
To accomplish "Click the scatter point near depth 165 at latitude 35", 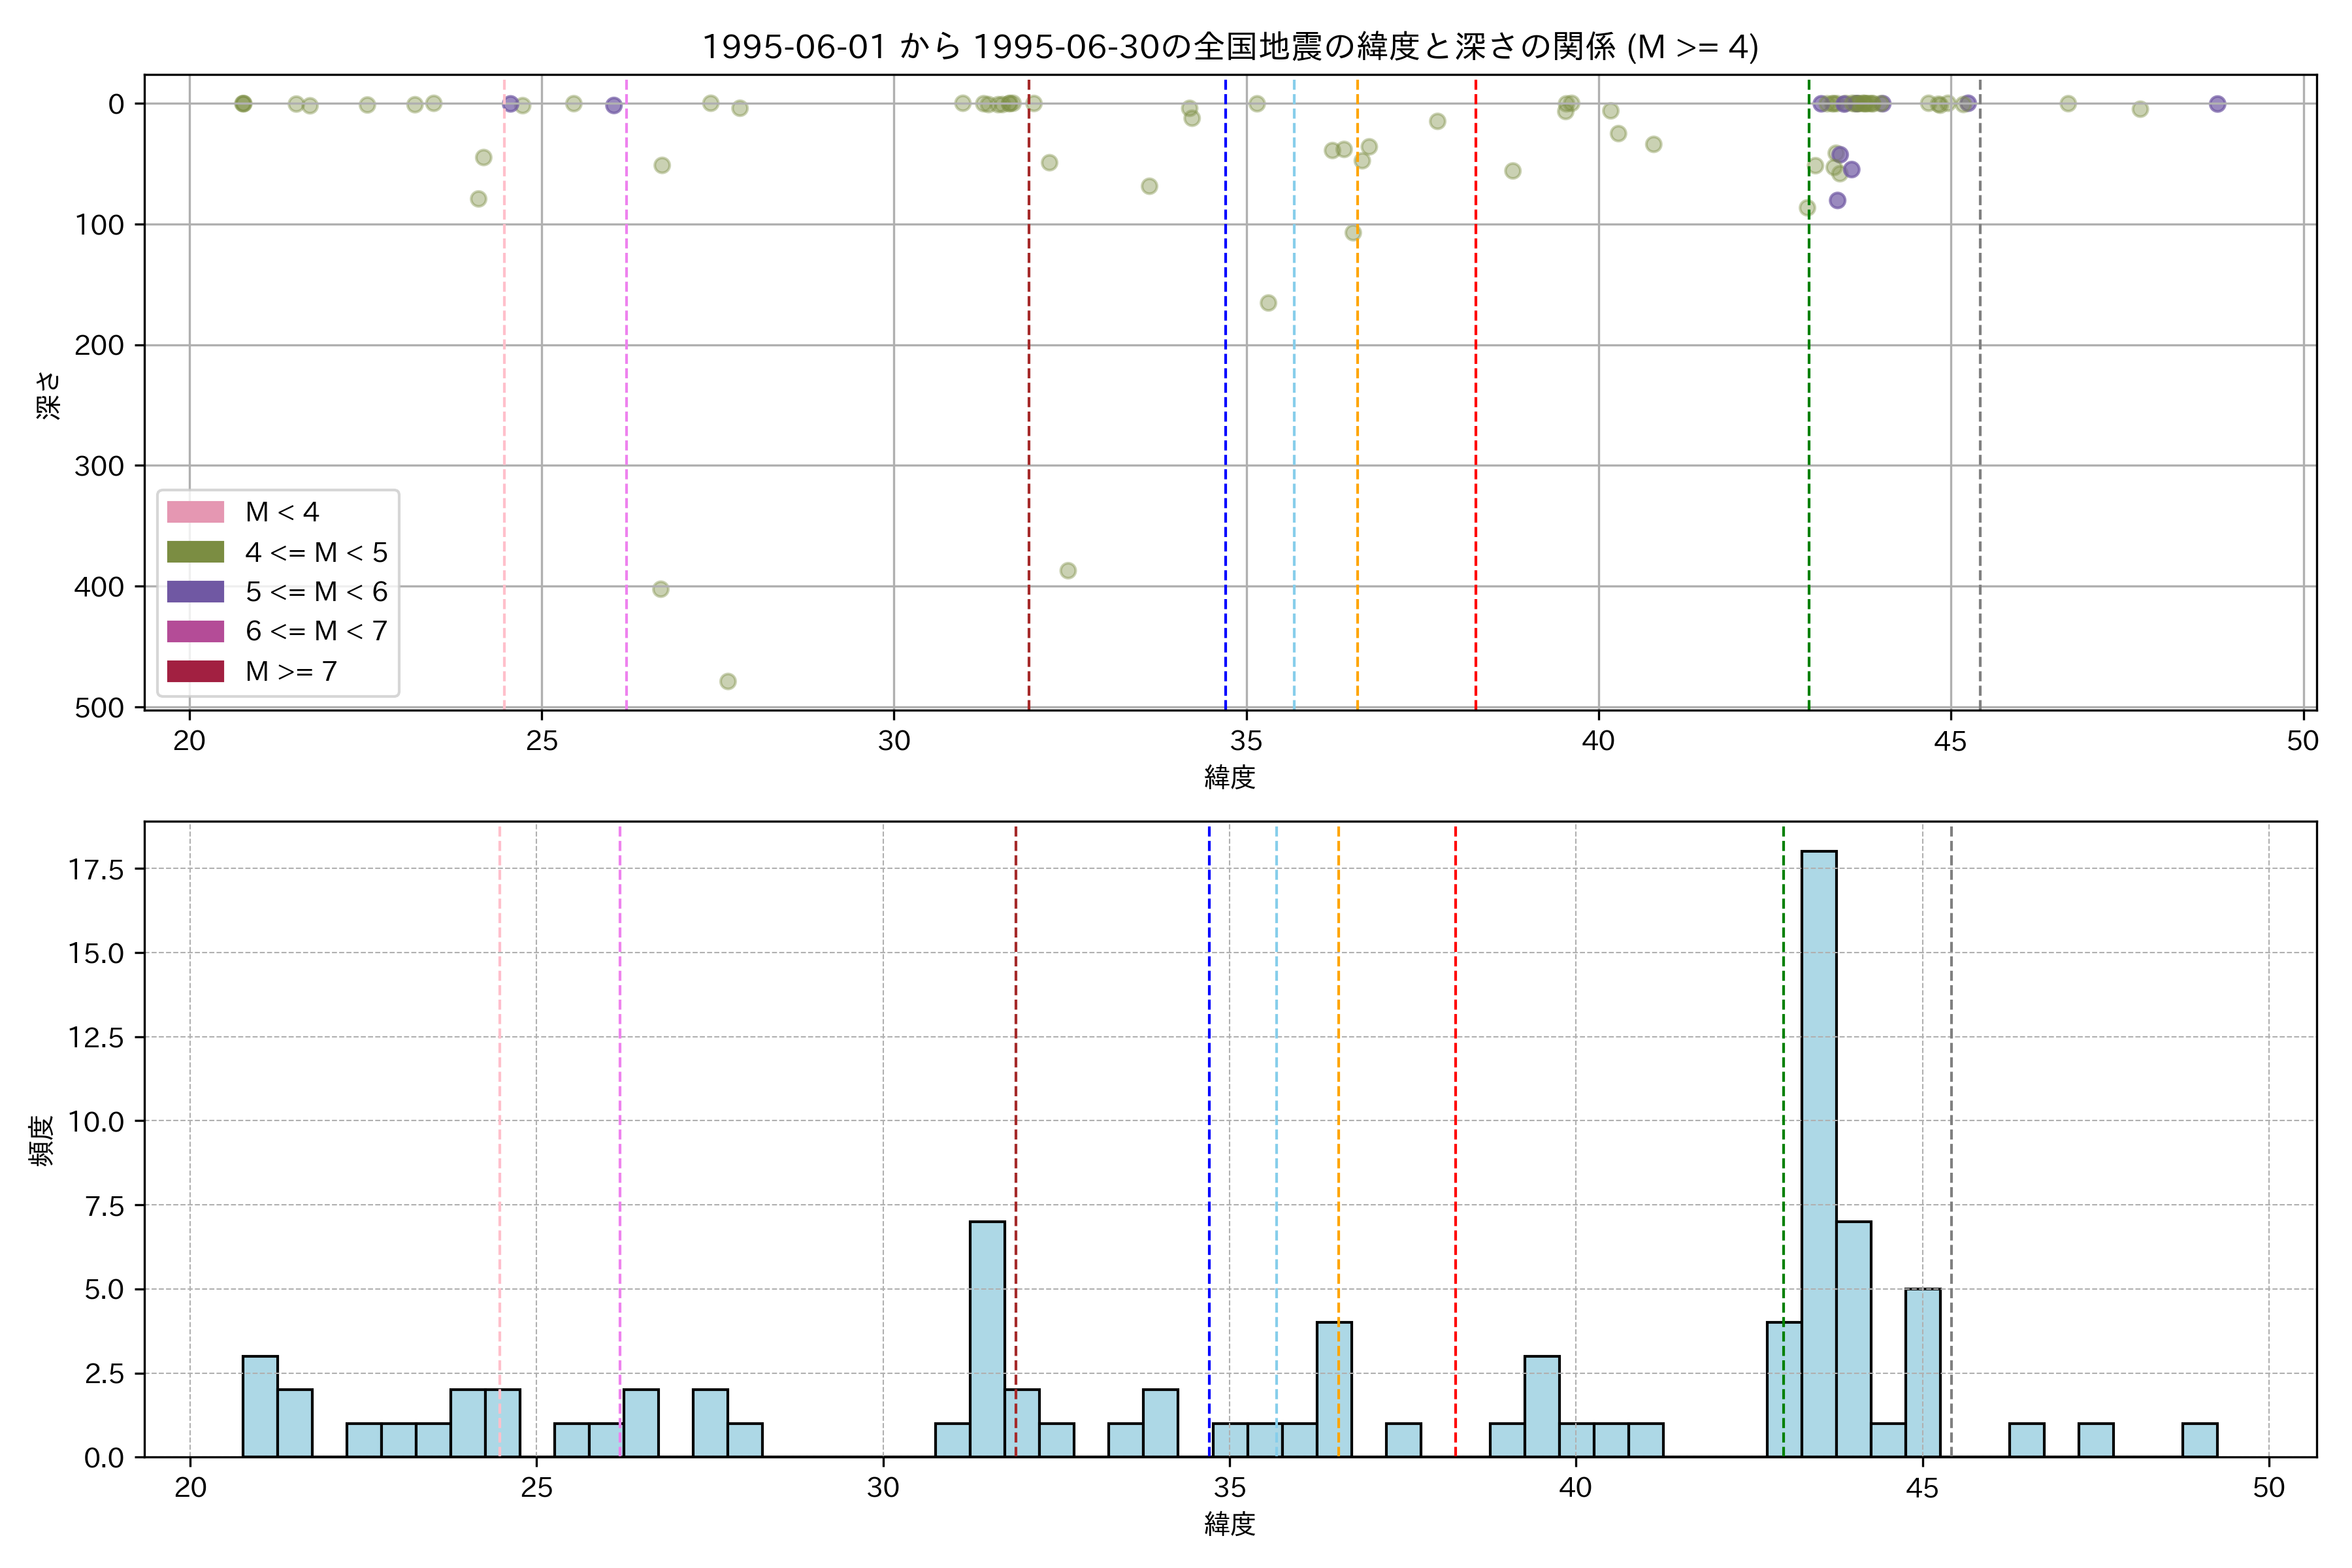I will click(1268, 303).
